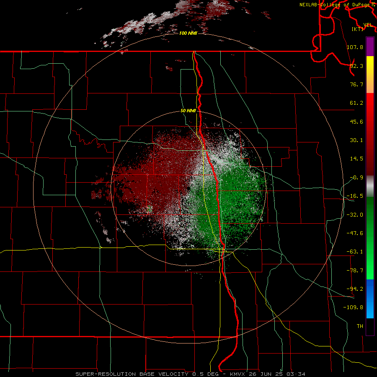Click the 50 NMI range ring label
The width and height of the screenshot is (377, 377).
pos(188,111)
